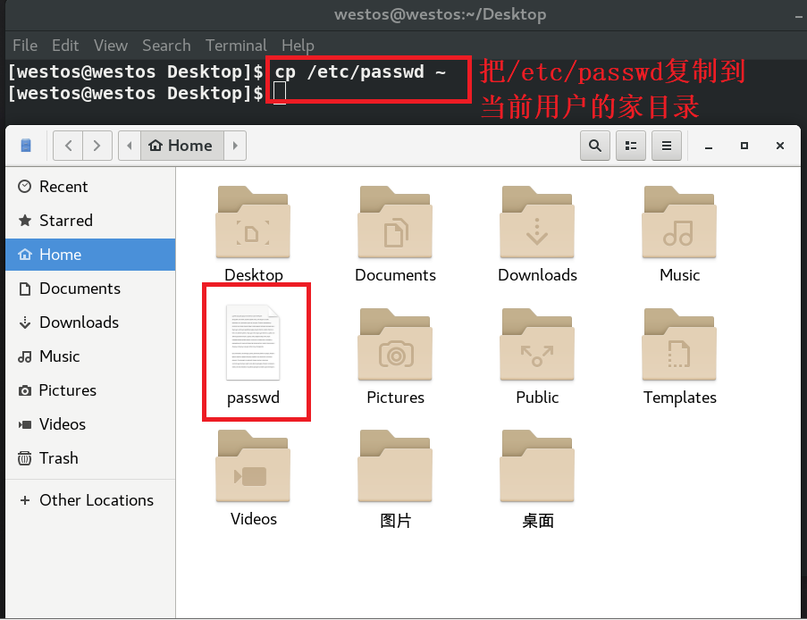The height and width of the screenshot is (620, 807).
Task: Click the blue file manager app icon
Action: point(26,146)
